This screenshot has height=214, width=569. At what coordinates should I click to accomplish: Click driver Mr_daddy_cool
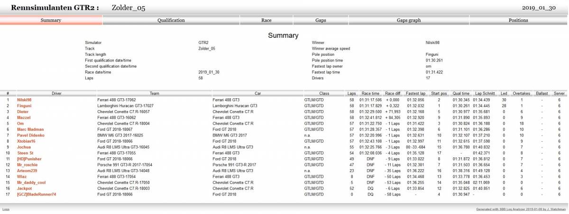[x=31, y=182]
